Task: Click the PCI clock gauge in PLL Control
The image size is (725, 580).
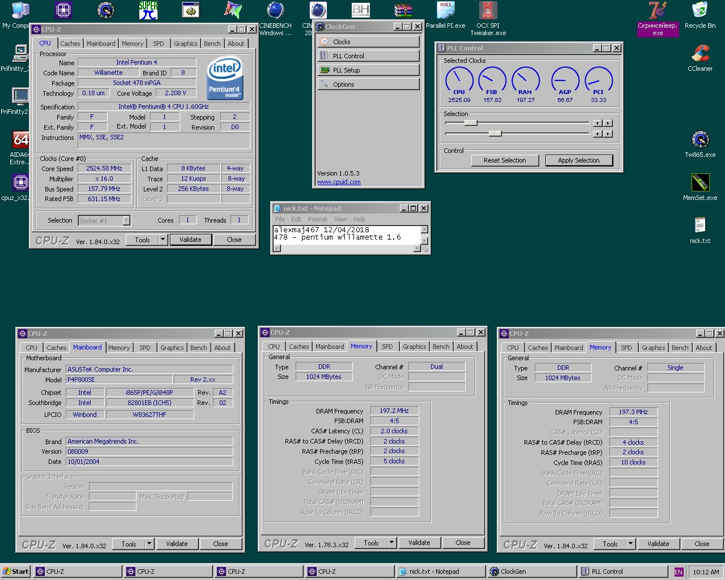Action: [598, 80]
